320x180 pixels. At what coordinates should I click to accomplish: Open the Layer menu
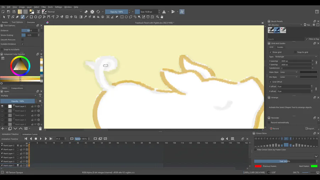pos(29,7)
